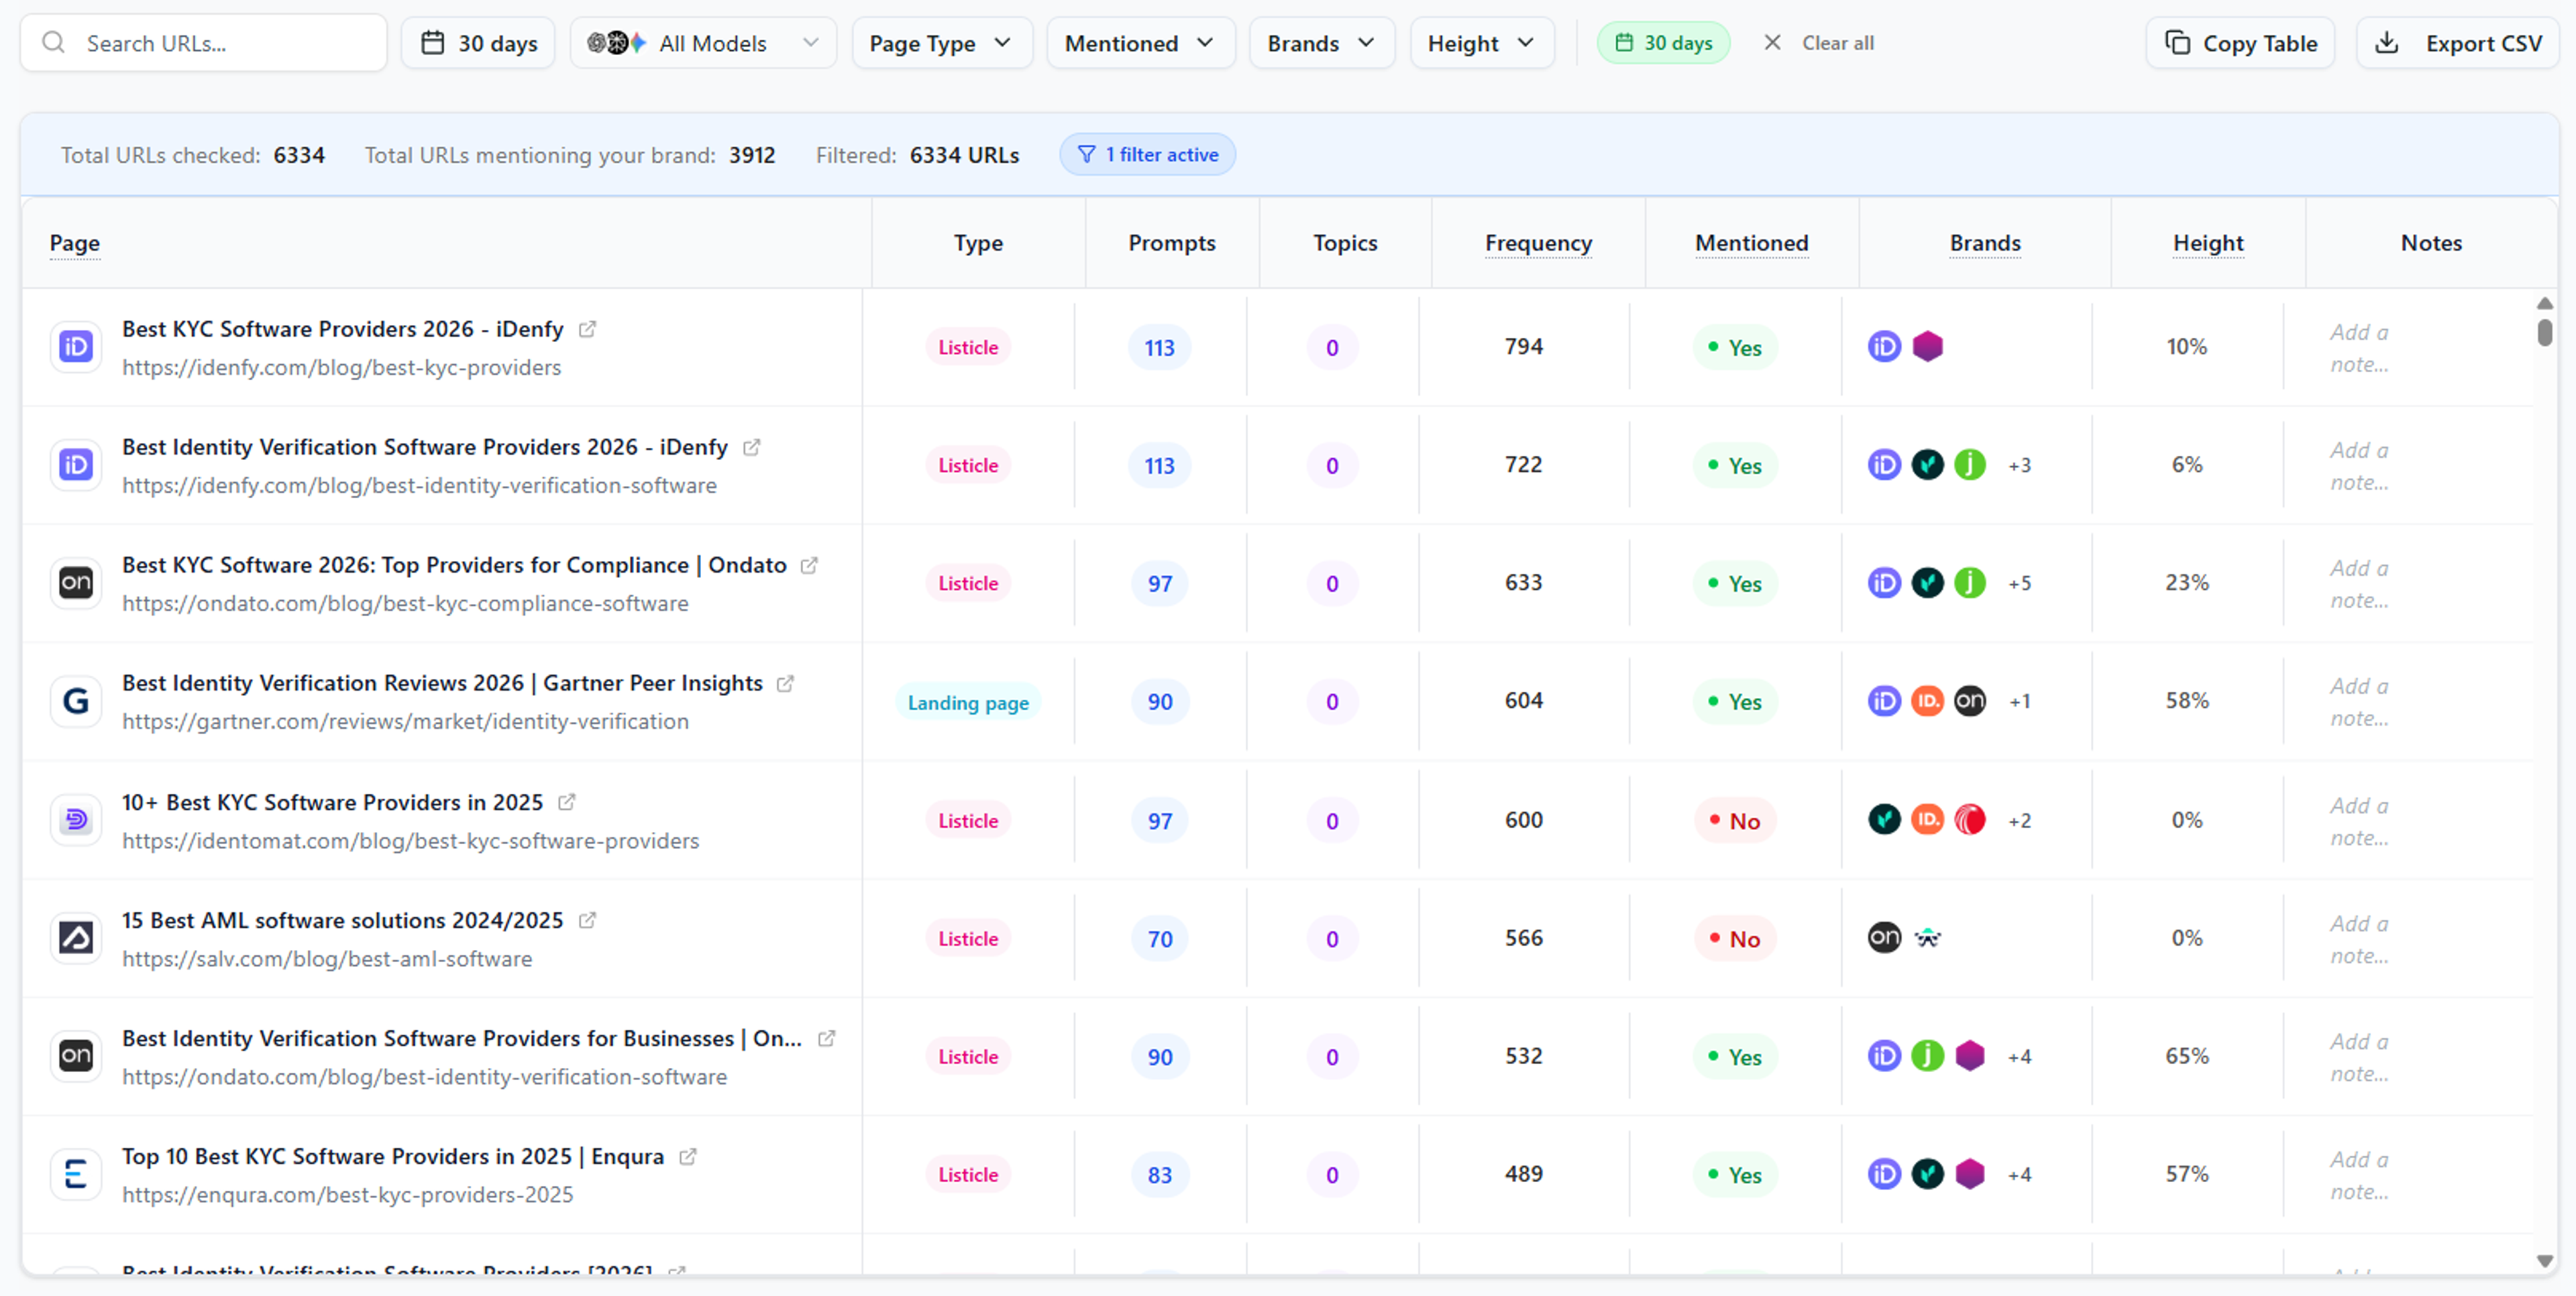
Task: Click the red circle brand icon in the Identomat row
Action: 1970,819
